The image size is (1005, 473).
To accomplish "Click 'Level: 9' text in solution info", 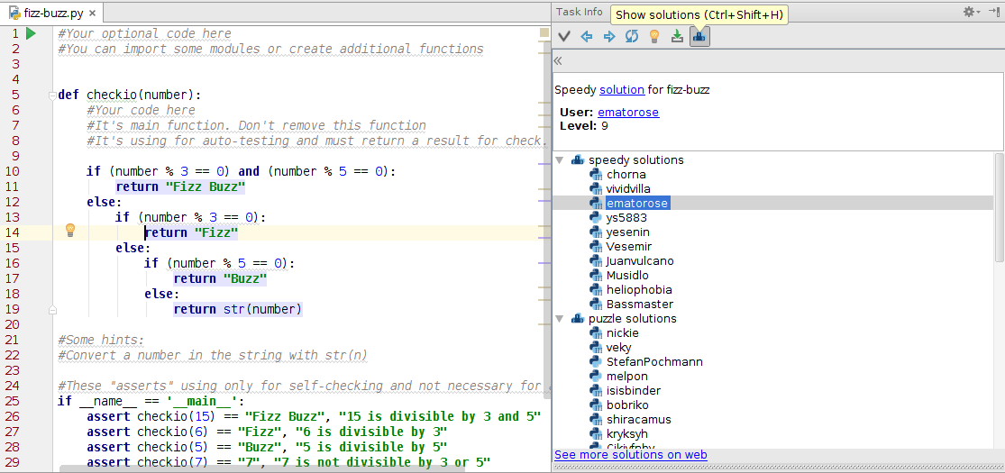I will (584, 125).
